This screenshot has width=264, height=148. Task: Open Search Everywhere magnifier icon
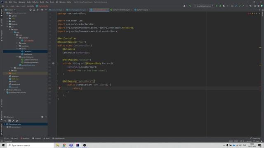coord(255,6)
